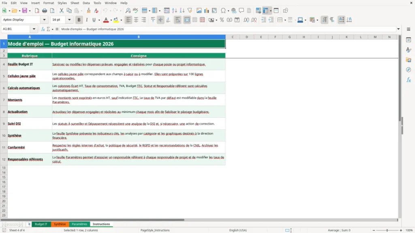Screen dimensions: 415x233
Task: Select row 13 header
Action: pyautogui.click(x=4, y=168)
